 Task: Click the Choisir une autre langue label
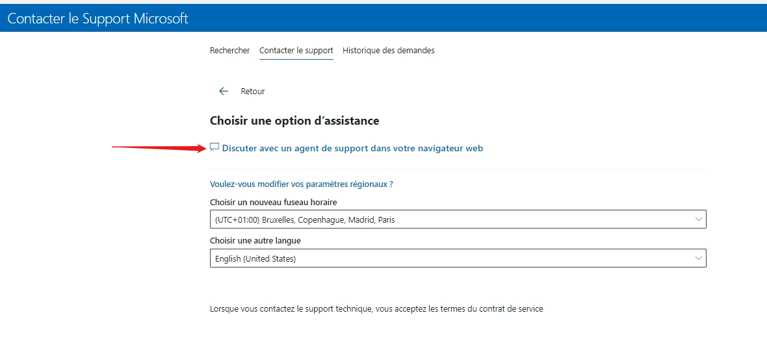tap(255, 241)
